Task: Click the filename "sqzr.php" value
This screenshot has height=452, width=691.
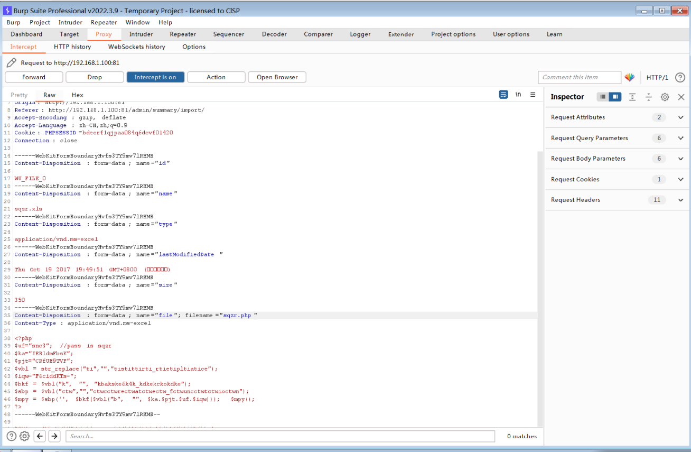Action: [237, 315]
